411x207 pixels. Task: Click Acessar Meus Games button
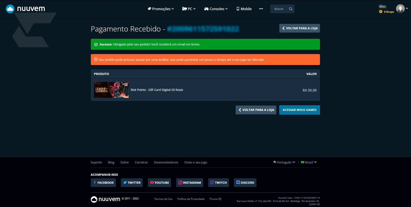300,110
